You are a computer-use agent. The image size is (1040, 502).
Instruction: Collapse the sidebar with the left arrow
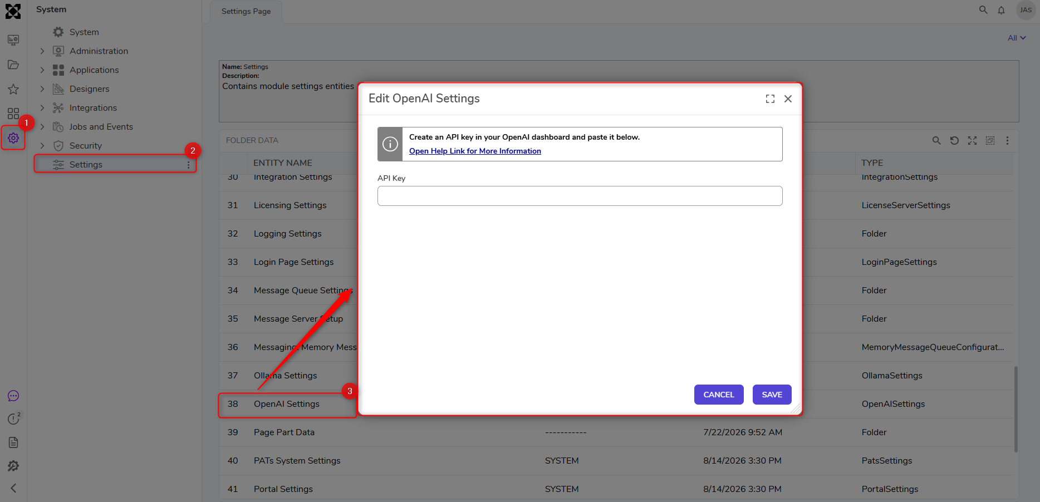(x=13, y=488)
